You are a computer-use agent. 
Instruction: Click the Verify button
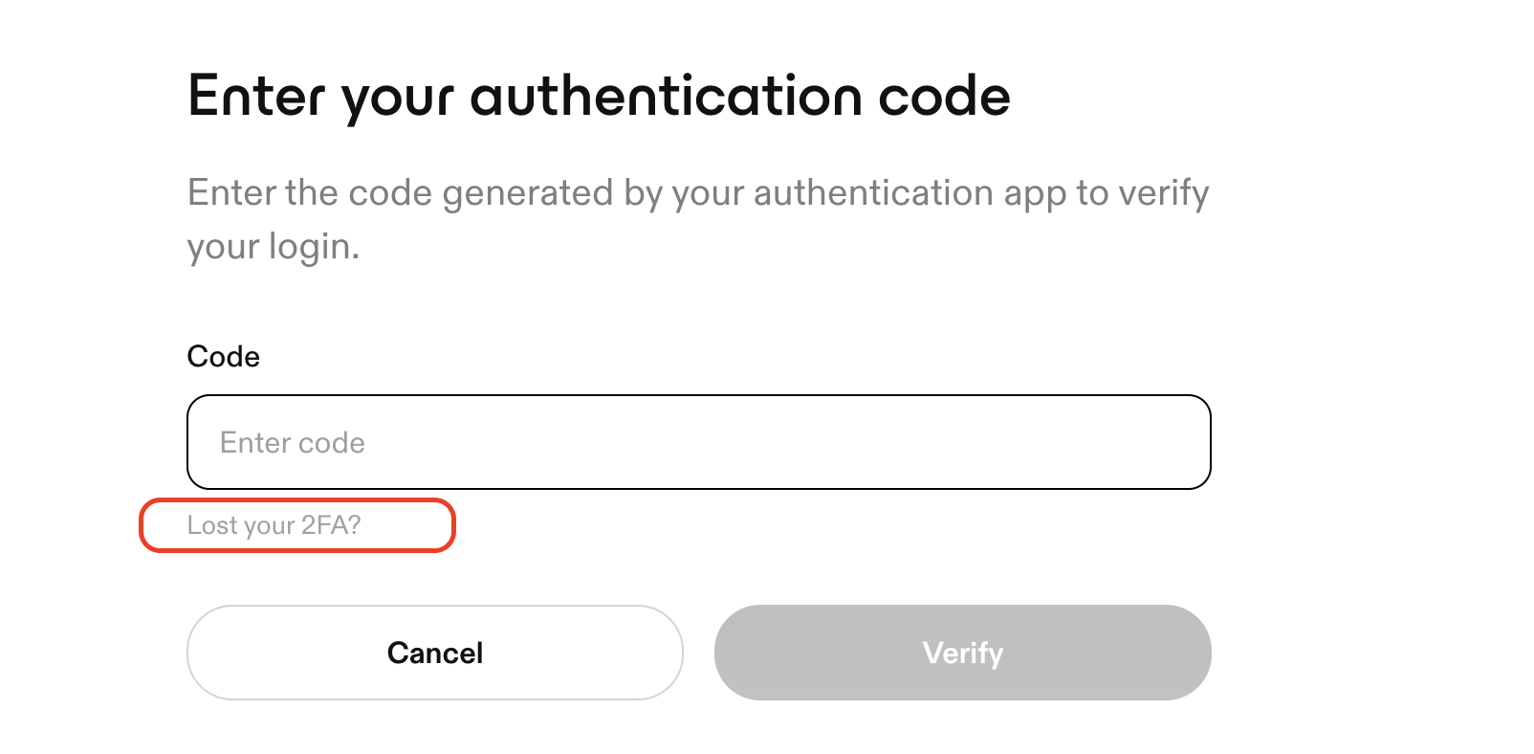pyautogui.click(x=962, y=653)
